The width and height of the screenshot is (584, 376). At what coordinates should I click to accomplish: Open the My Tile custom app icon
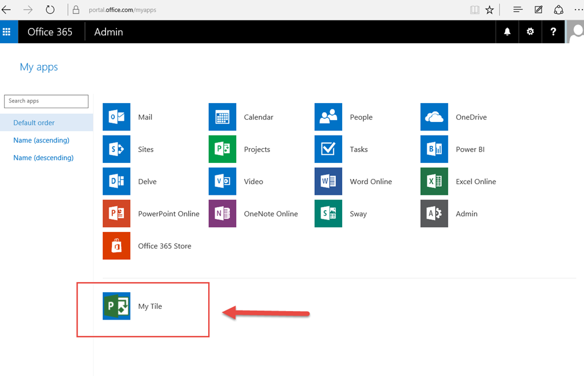point(116,306)
